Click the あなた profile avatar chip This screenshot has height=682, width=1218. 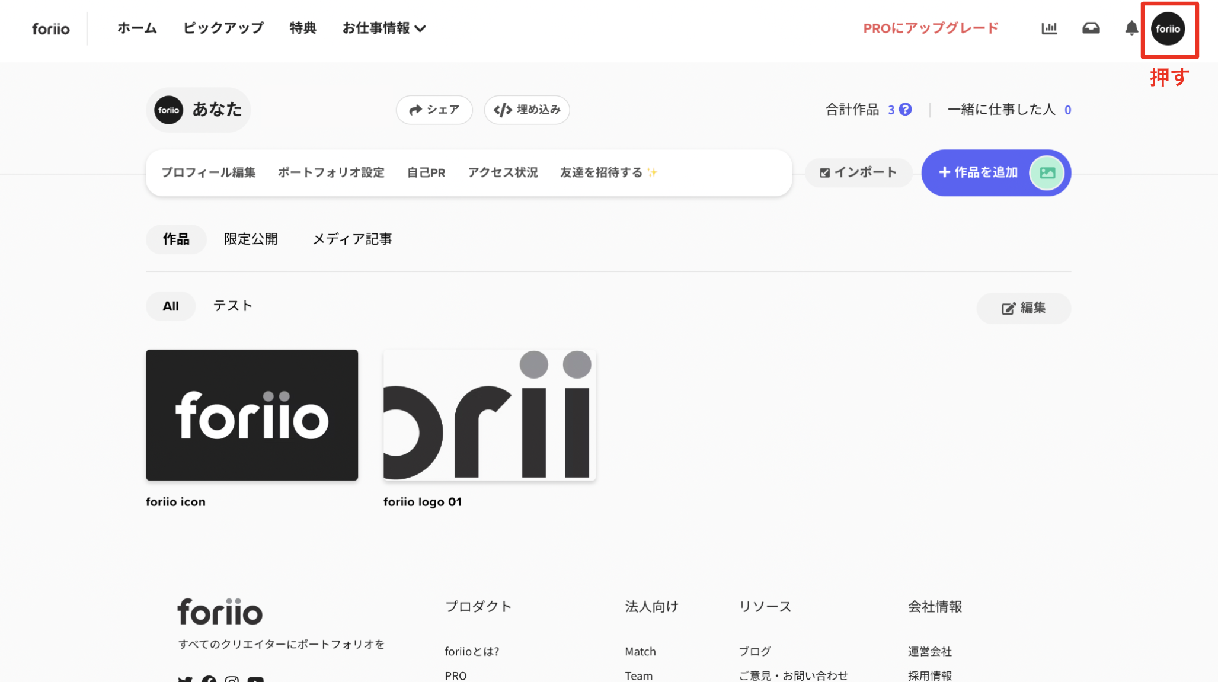199,110
